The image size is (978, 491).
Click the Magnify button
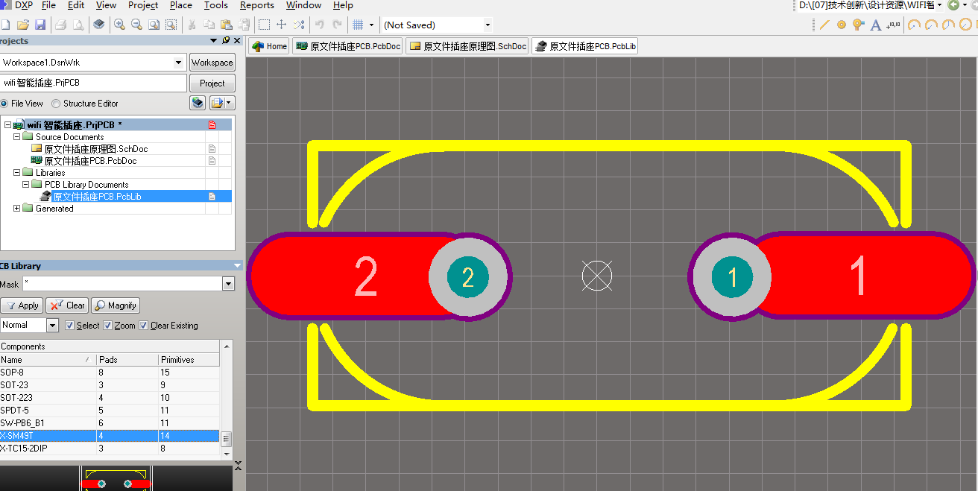tap(116, 305)
